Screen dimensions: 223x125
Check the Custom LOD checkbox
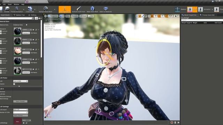(14, 84)
